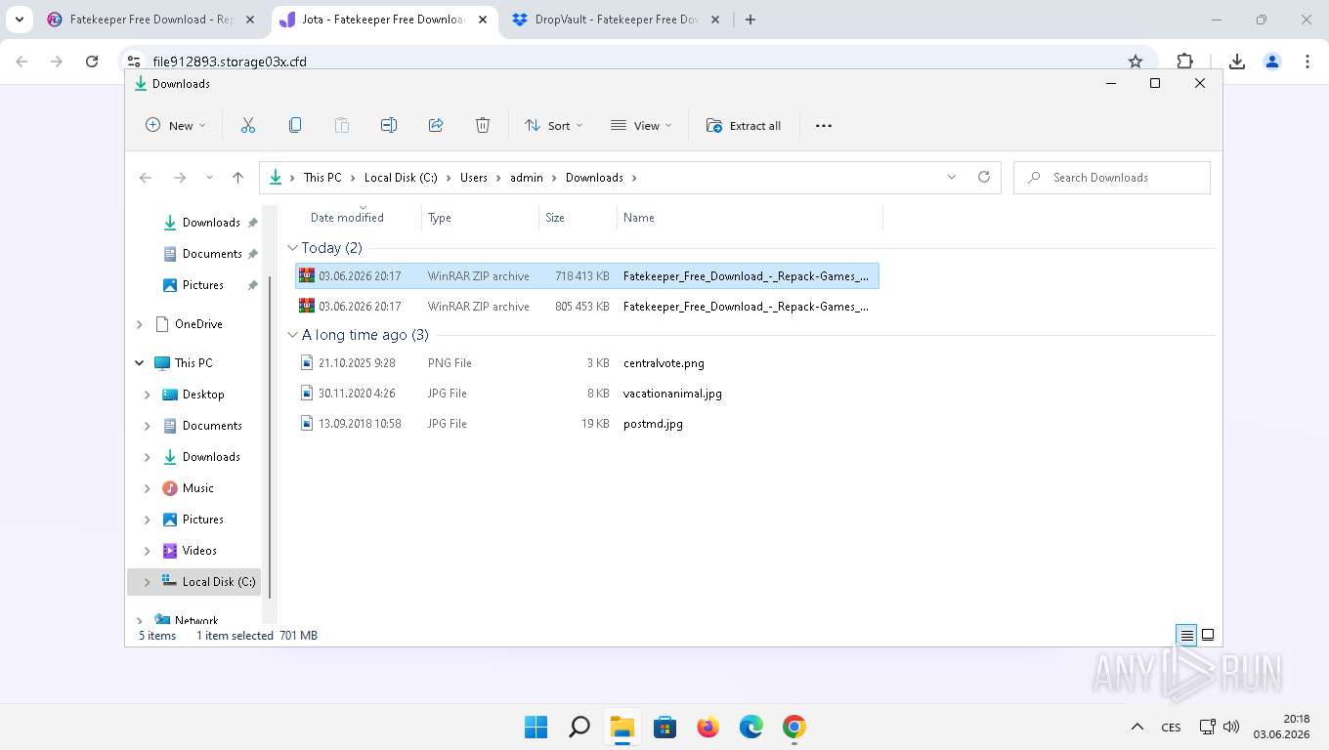This screenshot has height=750, width=1329.
Task: Open Chrome profile avatar
Action: coord(1272,62)
